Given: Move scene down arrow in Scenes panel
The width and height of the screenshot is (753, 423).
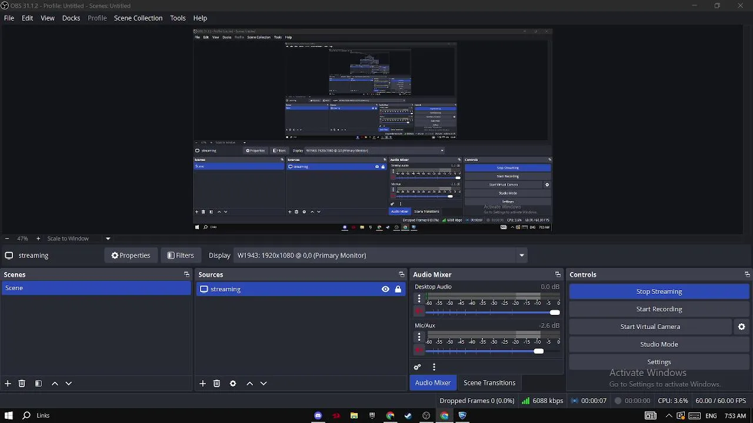Looking at the screenshot, I should click(x=68, y=384).
